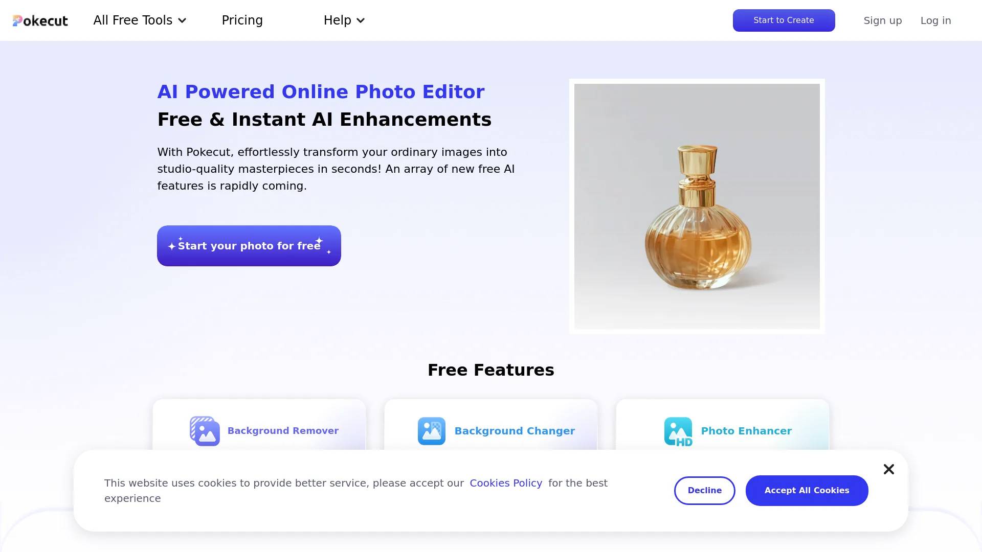The image size is (982, 552).
Task: Click the Help menu dropdown arrow
Action: coord(361,20)
